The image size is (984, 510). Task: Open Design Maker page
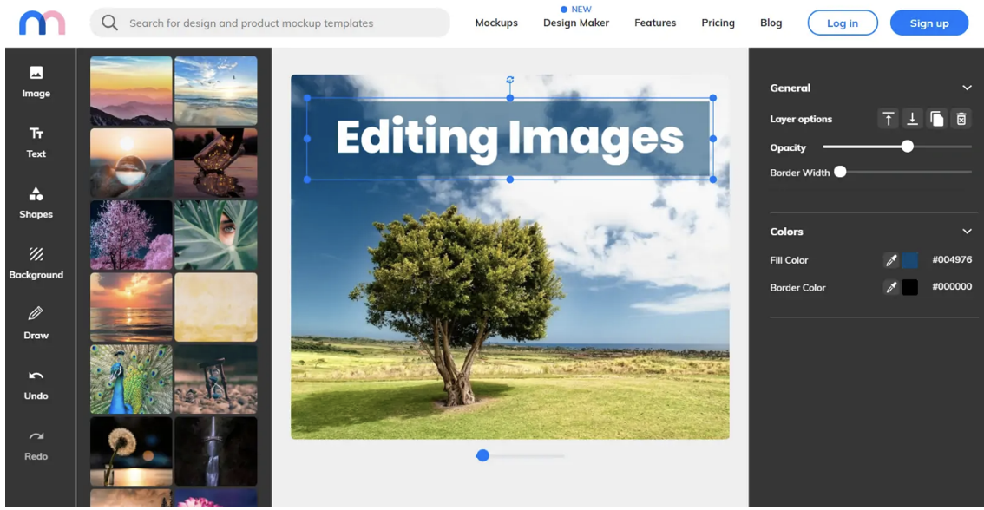tap(576, 23)
